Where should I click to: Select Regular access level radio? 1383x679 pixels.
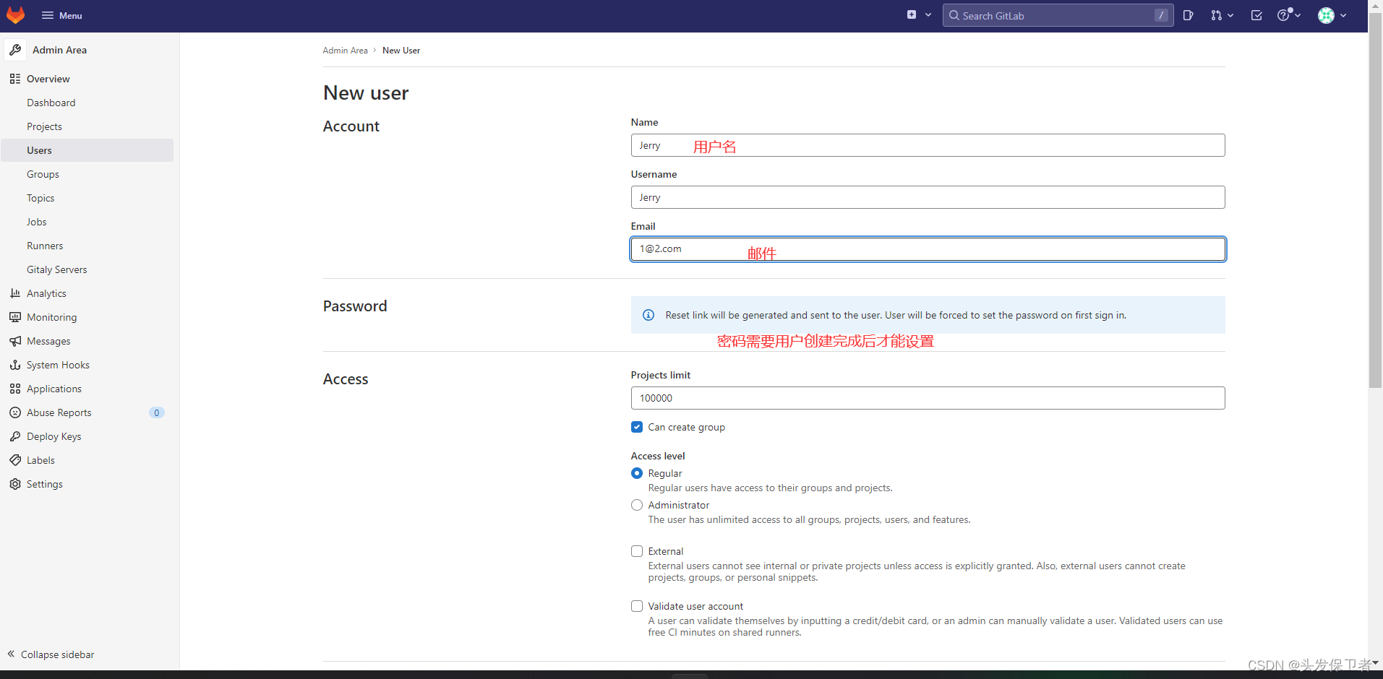pyautogui.click(x=637, y=473)
